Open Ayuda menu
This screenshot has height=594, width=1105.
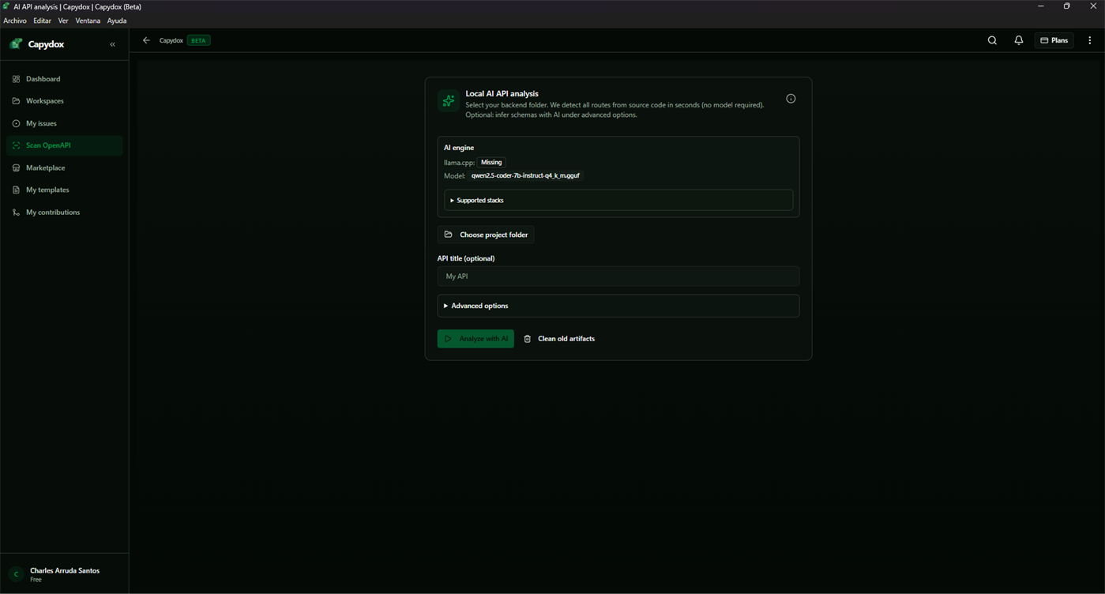pyautogui.click(x=117, y=21)
